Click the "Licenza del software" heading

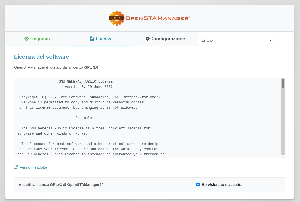41,57
